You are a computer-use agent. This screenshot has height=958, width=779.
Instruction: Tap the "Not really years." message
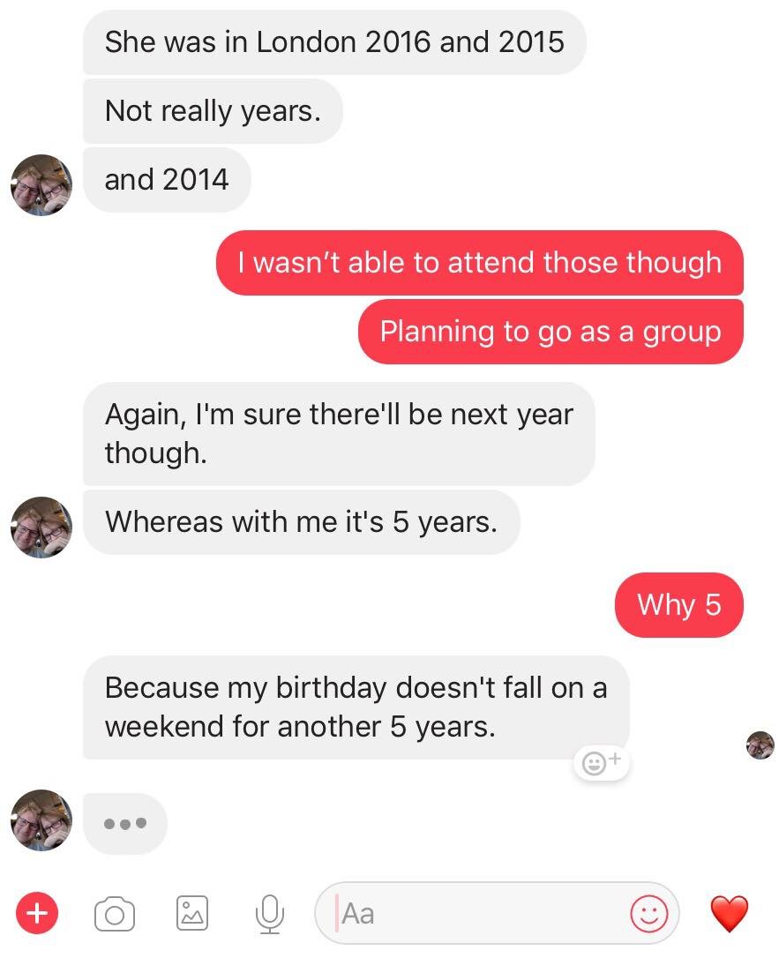[212, 111]
